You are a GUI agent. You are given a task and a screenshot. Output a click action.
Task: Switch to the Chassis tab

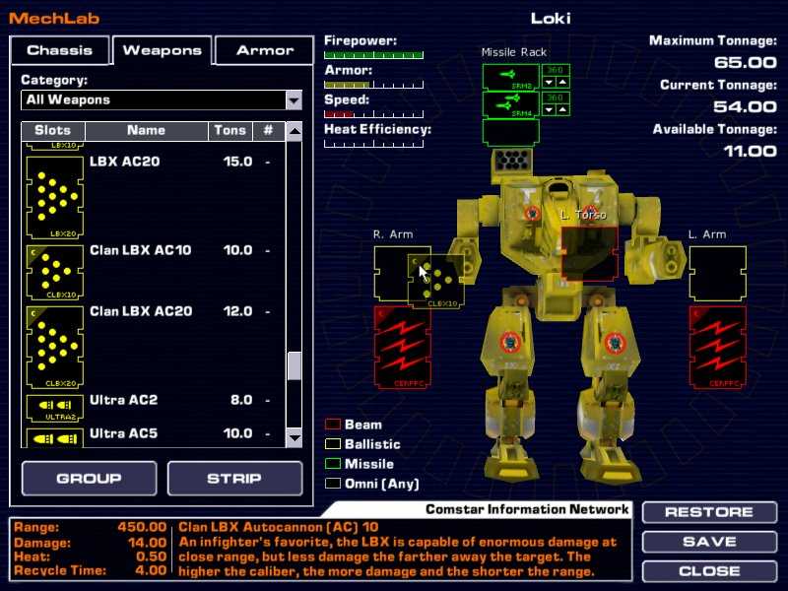(x=60, y=50)
